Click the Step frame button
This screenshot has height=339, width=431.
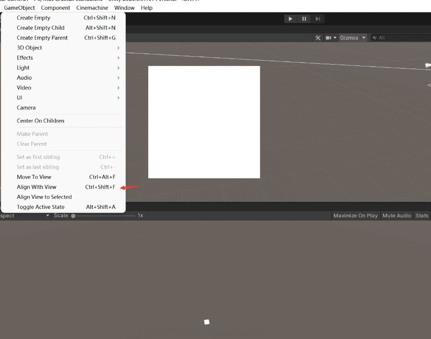coord(318,19)
